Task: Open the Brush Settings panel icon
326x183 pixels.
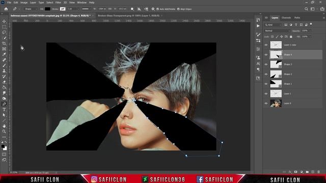Action: tap(258, 35)
